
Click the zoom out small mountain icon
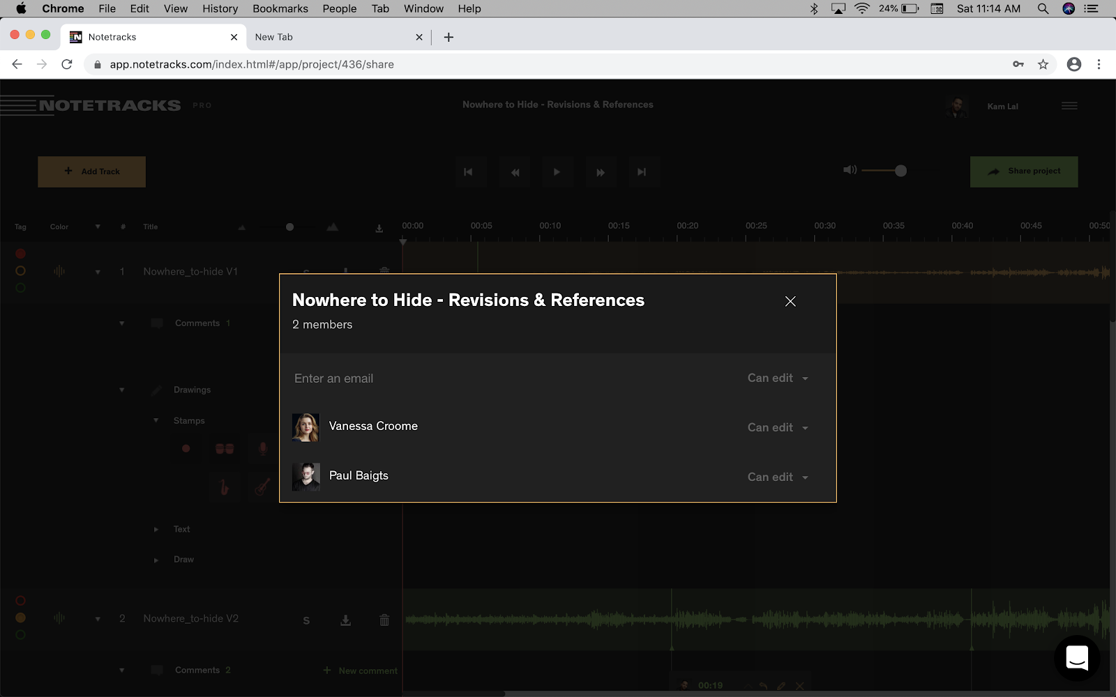(x=241, y=228)
